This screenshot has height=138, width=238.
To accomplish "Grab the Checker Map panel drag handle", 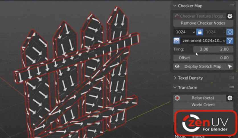I will (232, 6).
